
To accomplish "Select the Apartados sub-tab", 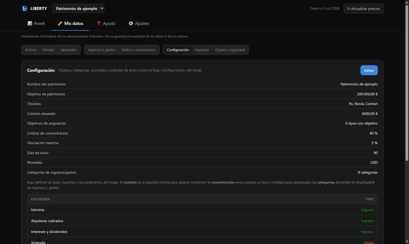I will coord(69,50).
